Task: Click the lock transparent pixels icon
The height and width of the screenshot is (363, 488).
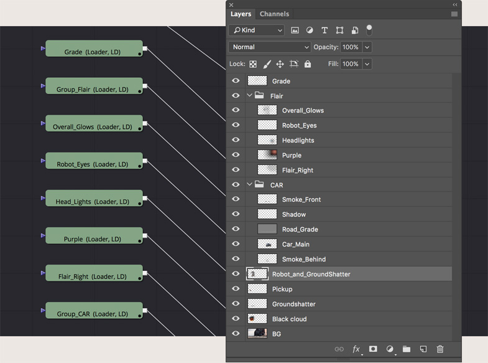Action: coord(253,64)
